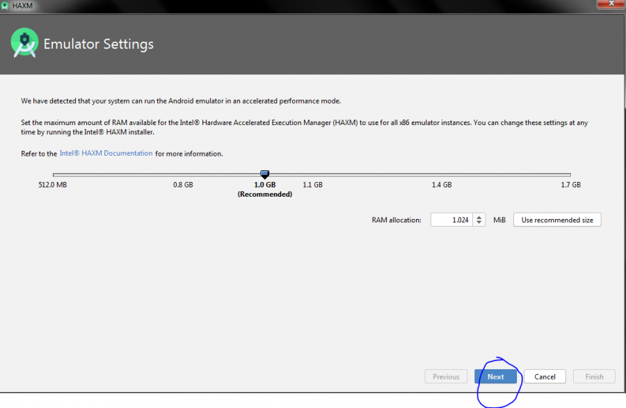Screen dimensions: 626x408
Task: Open the Intel® HAXM Documentation link
Action: [106, 153]
